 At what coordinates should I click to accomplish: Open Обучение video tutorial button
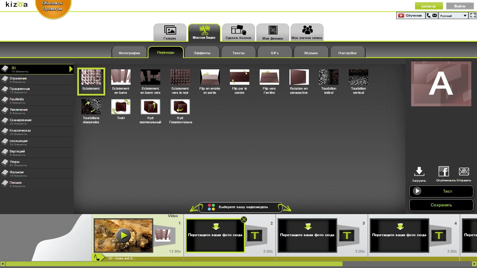(411, 15)
